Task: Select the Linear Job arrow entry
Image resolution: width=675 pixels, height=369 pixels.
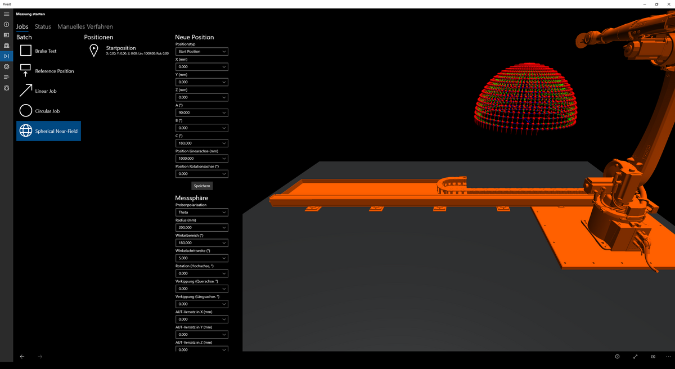Action: point(48,91)
